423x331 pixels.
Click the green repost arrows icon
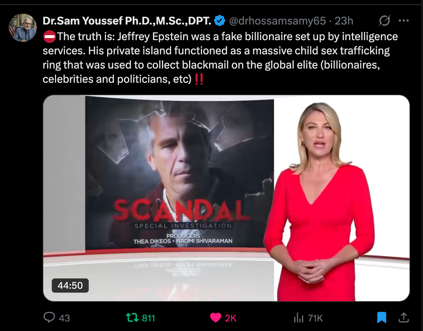(132, 318)
